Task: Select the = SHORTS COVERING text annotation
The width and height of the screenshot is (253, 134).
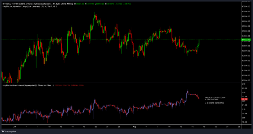Action: tap(214, 103)
